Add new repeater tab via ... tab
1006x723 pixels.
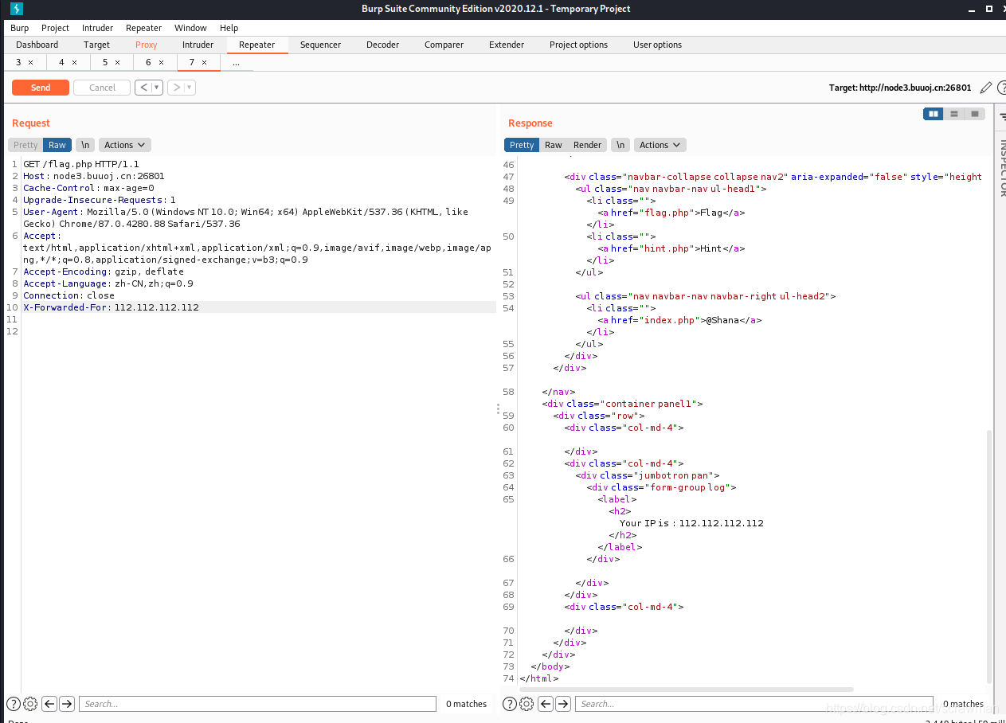(x=236, y=62)
